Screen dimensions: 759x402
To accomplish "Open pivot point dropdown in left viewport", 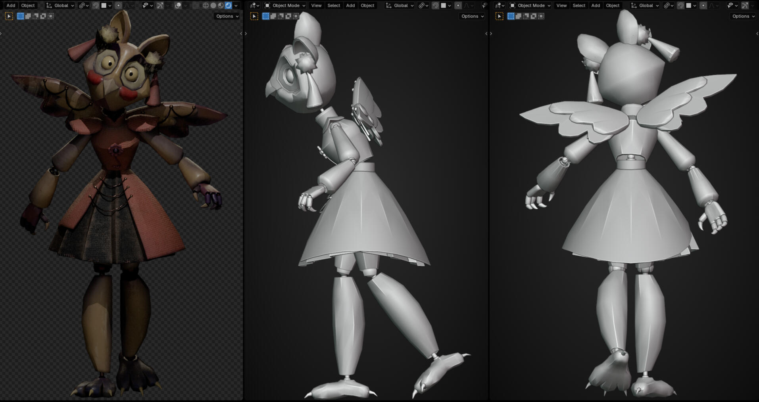I will coord(83,6).
